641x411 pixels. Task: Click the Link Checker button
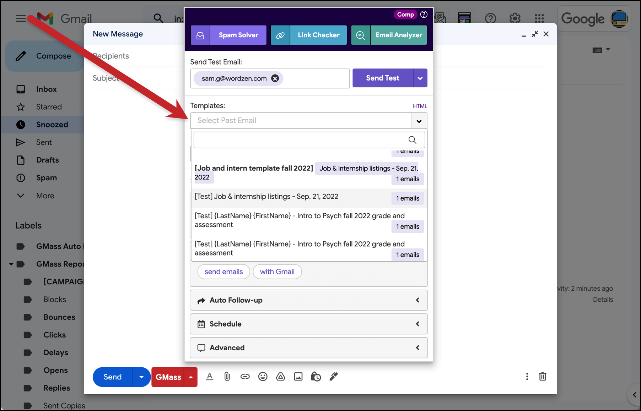[x=318, y=35]
